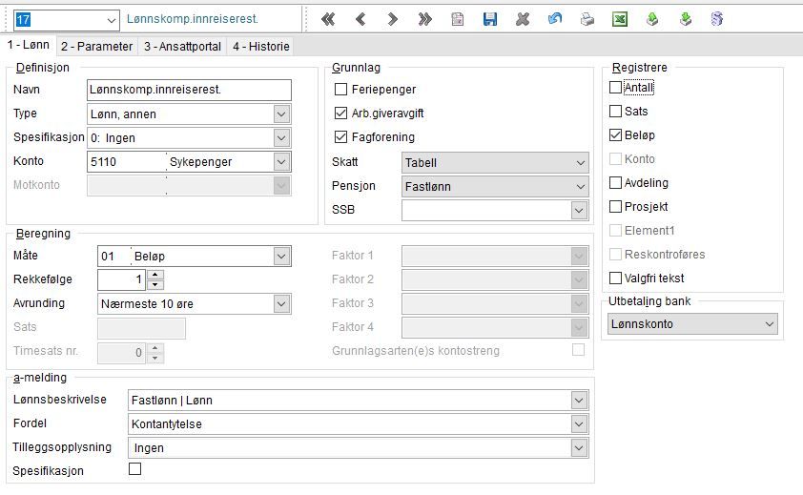Switch to the 2 - Parameter tab
The height and width of the screenshot is (495, 803).
[x=96, y=47]
